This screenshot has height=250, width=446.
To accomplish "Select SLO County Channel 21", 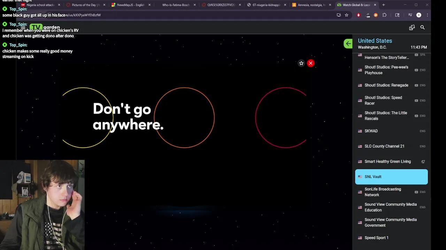I will 391,147.
